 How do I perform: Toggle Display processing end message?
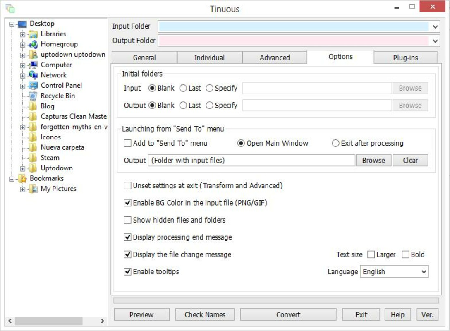(127, 237)
